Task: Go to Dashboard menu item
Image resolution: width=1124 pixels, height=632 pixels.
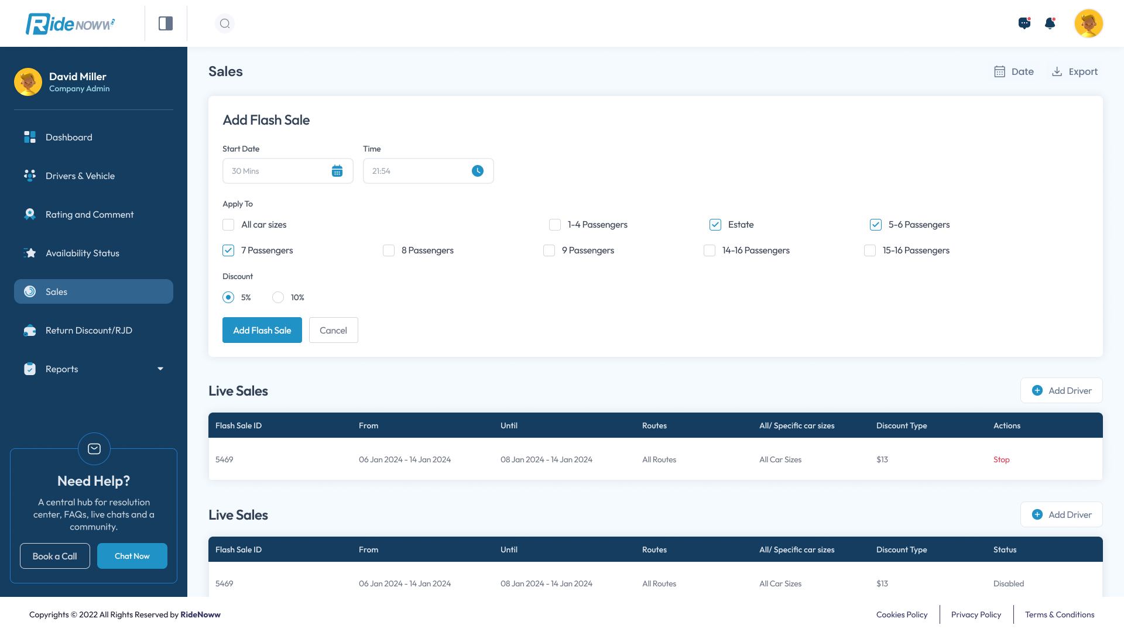Action: [94, 137]
